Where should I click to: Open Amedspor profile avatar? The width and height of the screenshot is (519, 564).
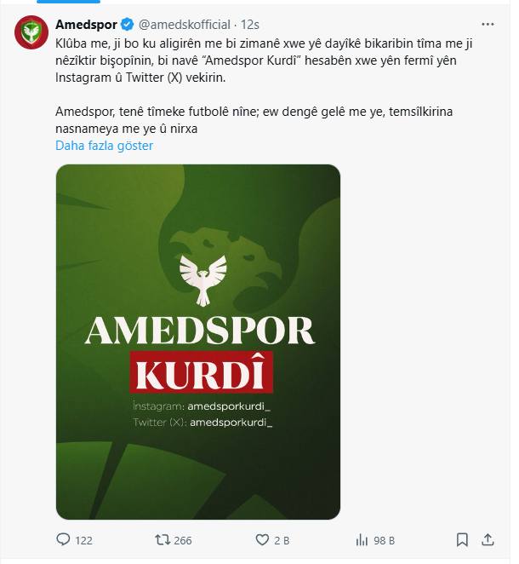[x=31, y=32]
